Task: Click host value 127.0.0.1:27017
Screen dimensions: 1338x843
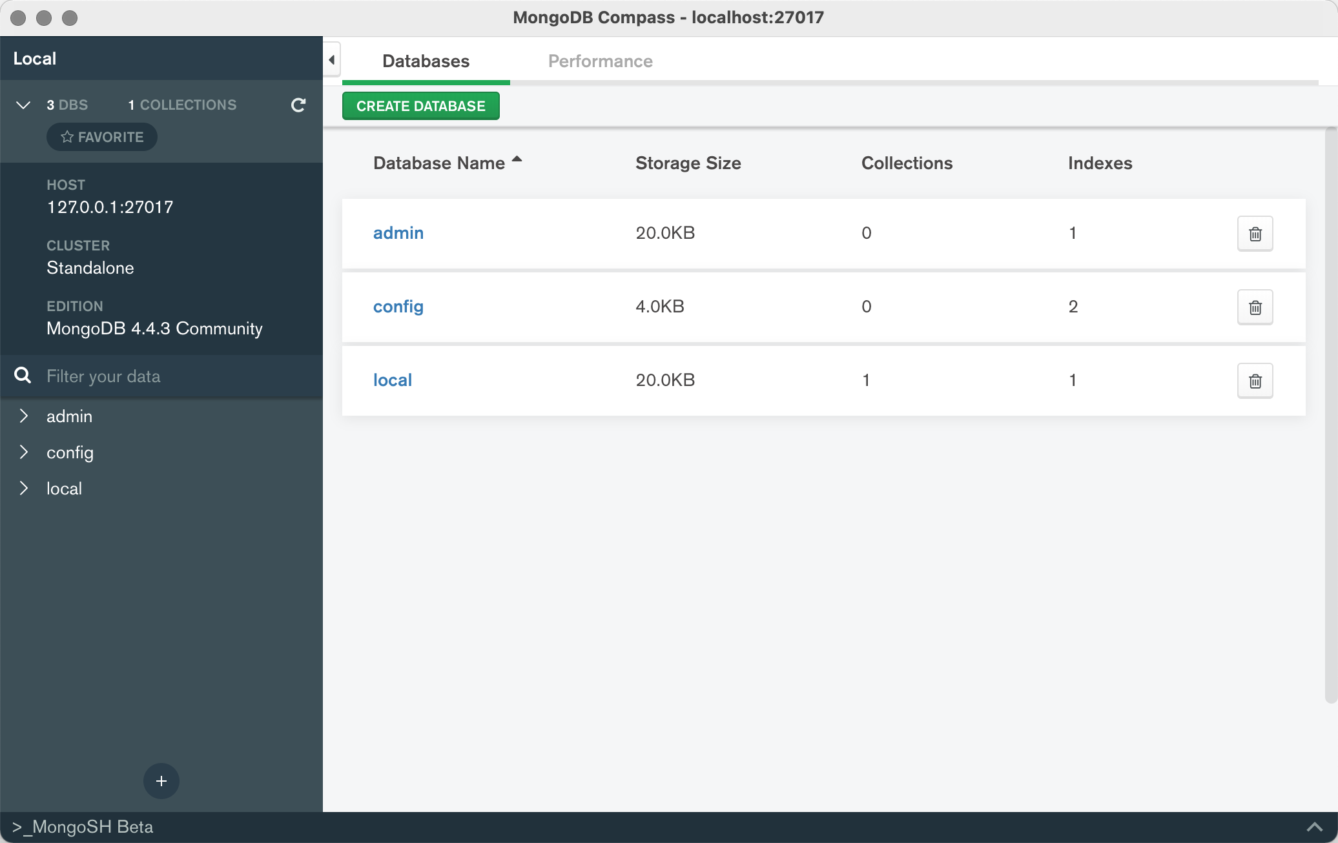Action: click(110, 207)
